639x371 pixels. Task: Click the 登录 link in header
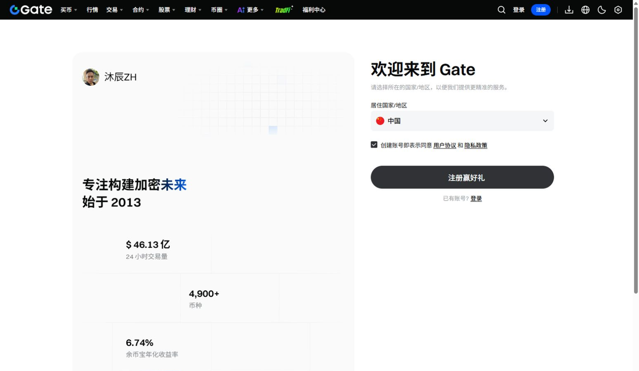pyautogui.click(x=519, y=10)
